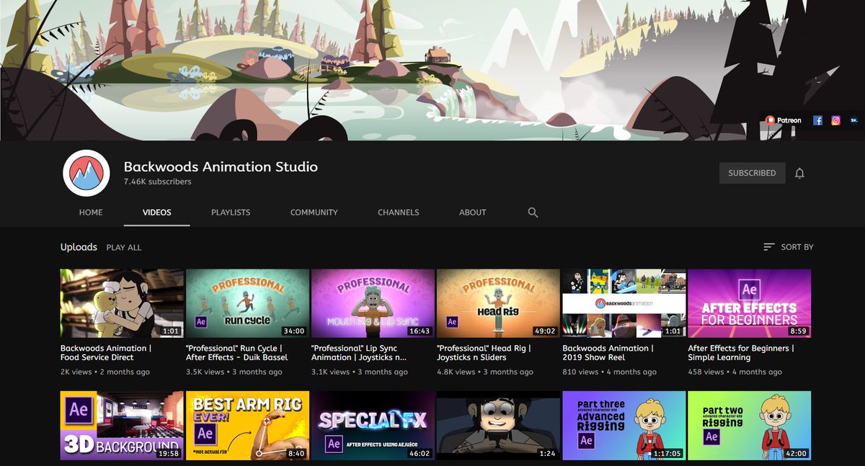Open the SORT BY dropdown
Viewport: 865px width, 466px height.
788,247
